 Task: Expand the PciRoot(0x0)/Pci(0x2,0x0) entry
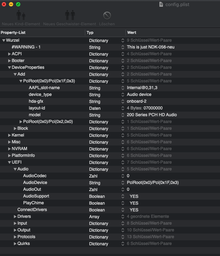coord(21,122)
